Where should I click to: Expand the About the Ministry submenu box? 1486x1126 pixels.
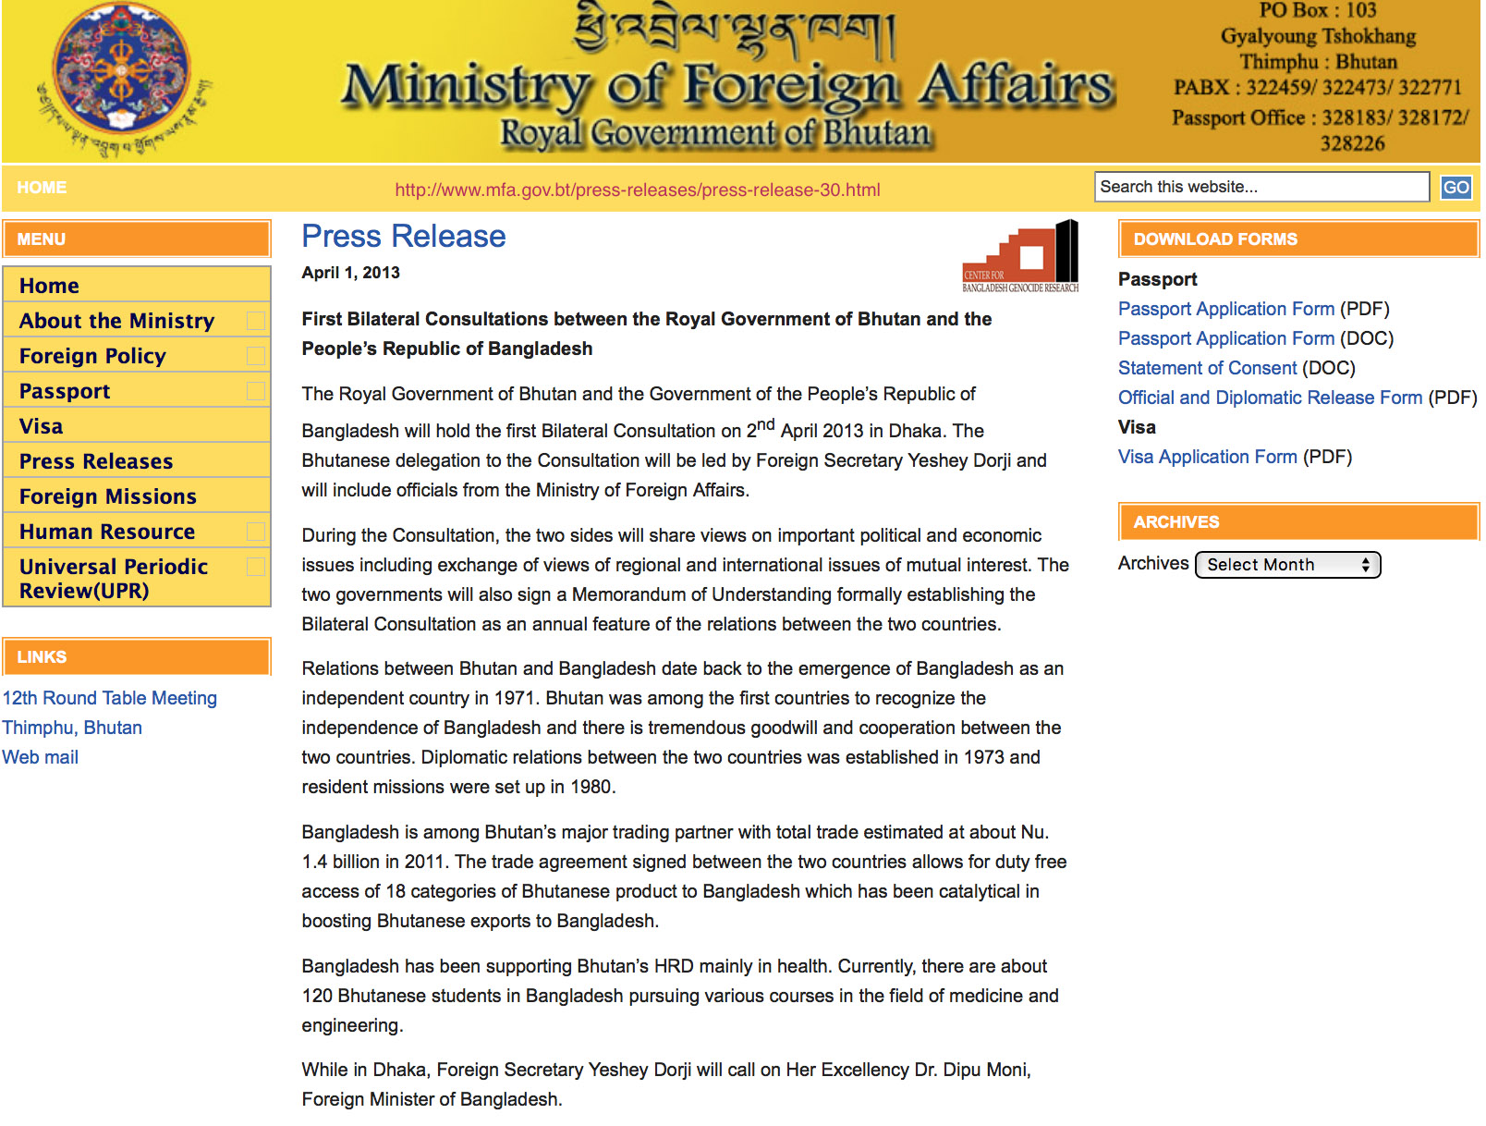[x=256, y=321]
